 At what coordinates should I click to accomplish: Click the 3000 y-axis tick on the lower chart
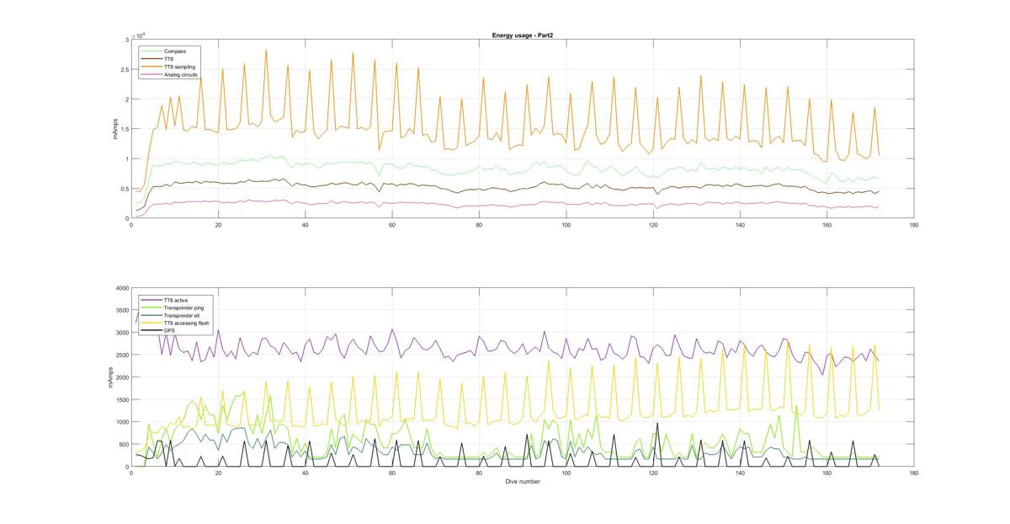pos(121,333)
